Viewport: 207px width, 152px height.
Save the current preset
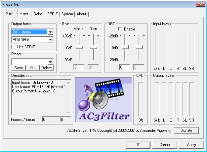(19, 68)
